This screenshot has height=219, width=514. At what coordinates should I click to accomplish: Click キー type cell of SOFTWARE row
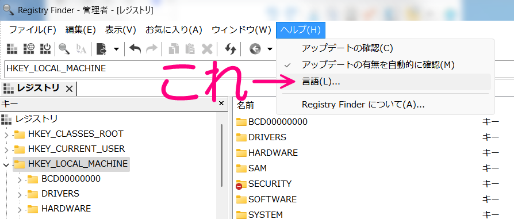pos(490,199)
